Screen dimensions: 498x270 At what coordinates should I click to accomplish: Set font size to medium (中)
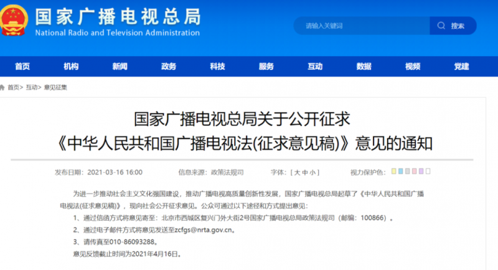tap(305, 171)
